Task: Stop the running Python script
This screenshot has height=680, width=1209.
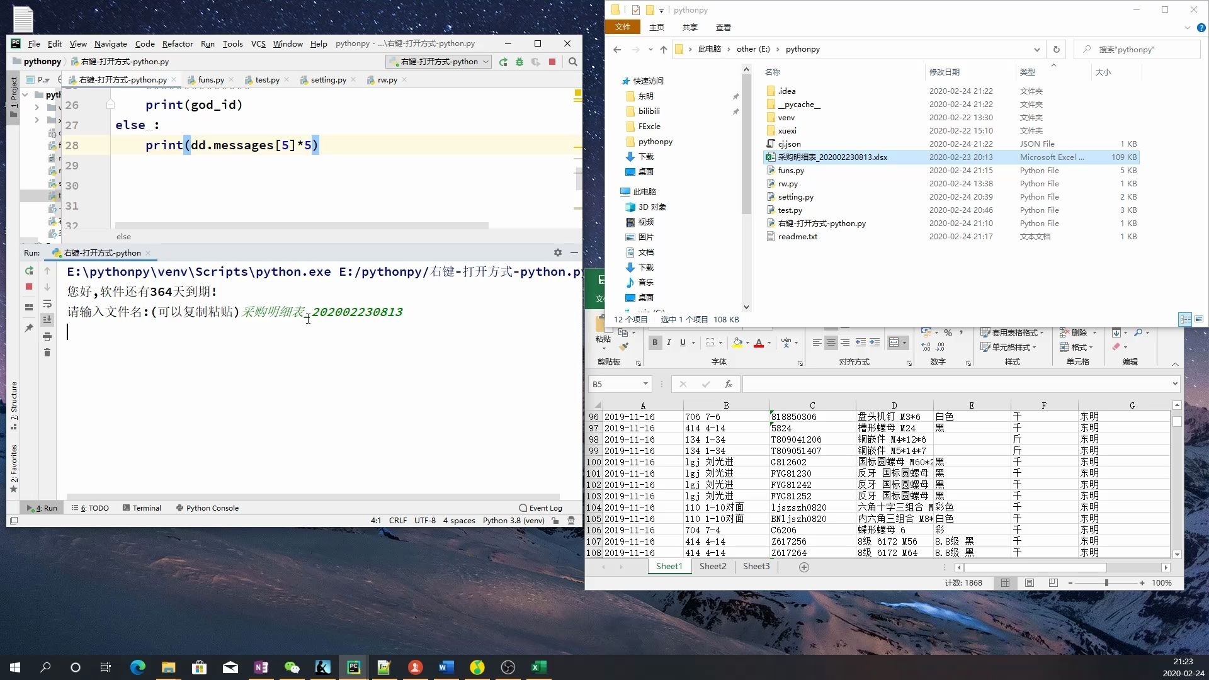Action: [553, 62]
